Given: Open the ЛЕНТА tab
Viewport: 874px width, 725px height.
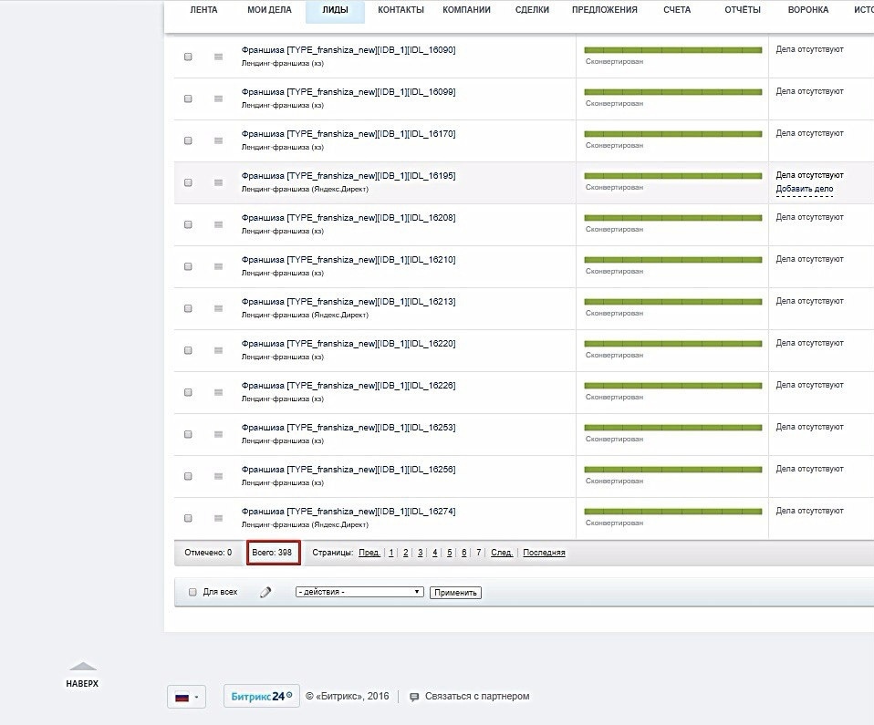Looking at the screenshot, I should [204, 9].
